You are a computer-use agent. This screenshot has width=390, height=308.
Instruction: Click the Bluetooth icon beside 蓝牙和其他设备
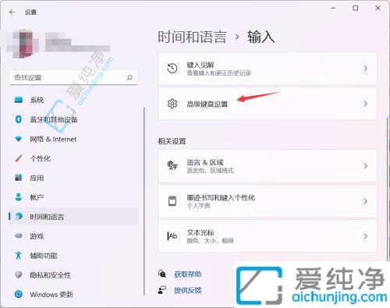18,119
